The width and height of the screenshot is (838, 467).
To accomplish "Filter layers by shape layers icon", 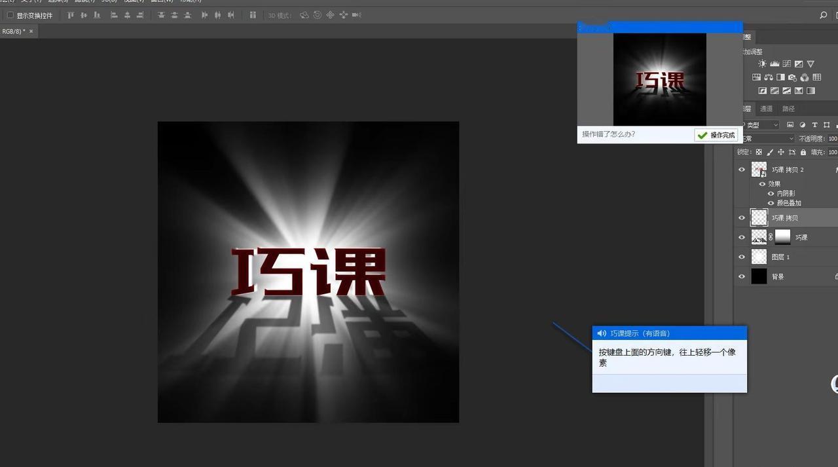I will tap(827, 124).
